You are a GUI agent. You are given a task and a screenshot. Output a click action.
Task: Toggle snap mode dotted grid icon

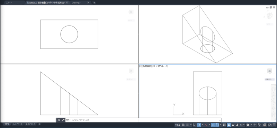[x=187, y=125]
